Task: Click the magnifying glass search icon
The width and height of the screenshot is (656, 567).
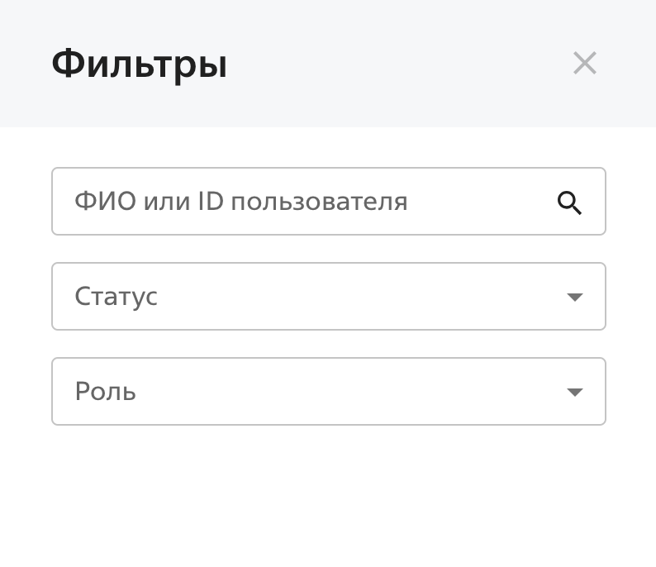Action: 569,202
